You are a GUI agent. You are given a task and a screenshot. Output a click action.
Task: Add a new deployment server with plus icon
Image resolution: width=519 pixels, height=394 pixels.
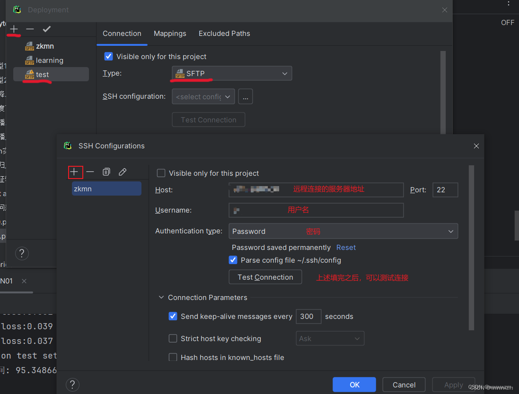[14, 29]
